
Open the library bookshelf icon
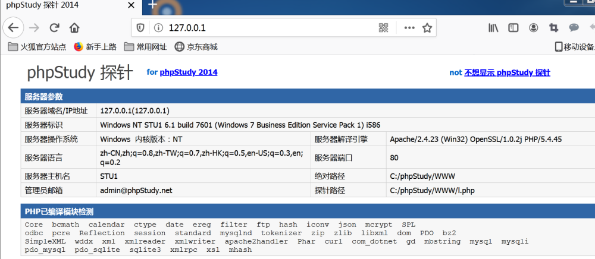click(493, 28)
